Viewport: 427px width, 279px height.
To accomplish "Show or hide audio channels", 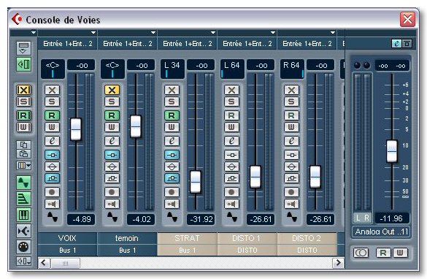I will tap(23, 183).
